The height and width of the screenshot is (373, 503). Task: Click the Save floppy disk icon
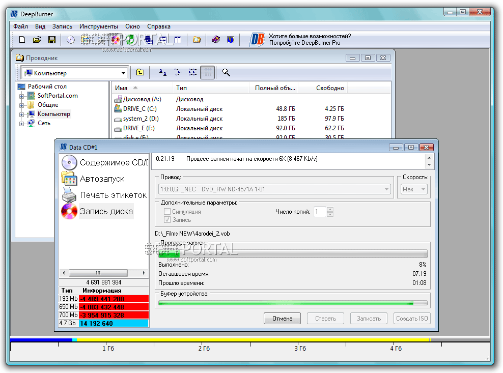point(51,39)
